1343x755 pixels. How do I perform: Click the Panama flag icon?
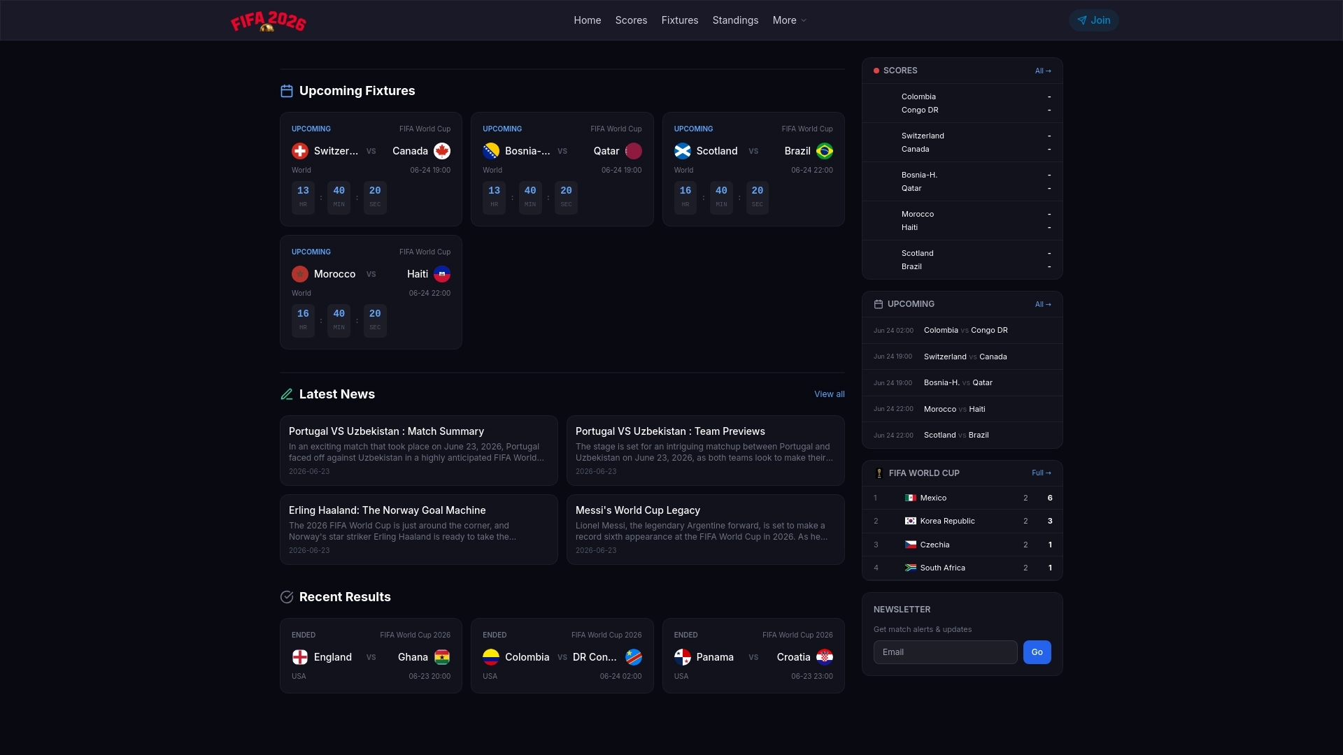point(683,657)
